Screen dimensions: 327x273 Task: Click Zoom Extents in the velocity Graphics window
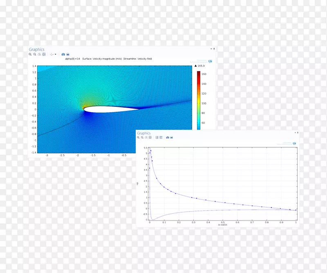44,54
